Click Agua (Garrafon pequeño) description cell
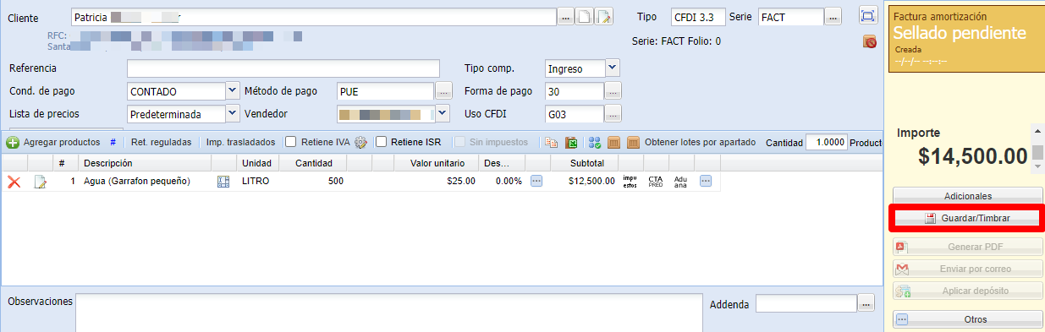The image size is (1045, 332). pyautogui.click(x=144, y=181)
